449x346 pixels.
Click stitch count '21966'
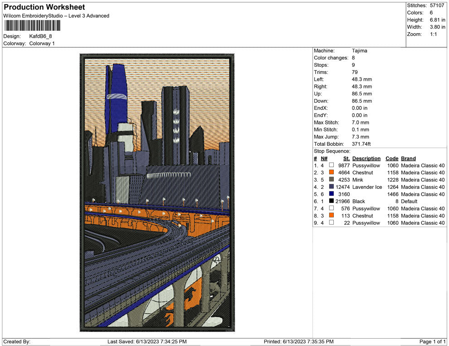point(343,201)
